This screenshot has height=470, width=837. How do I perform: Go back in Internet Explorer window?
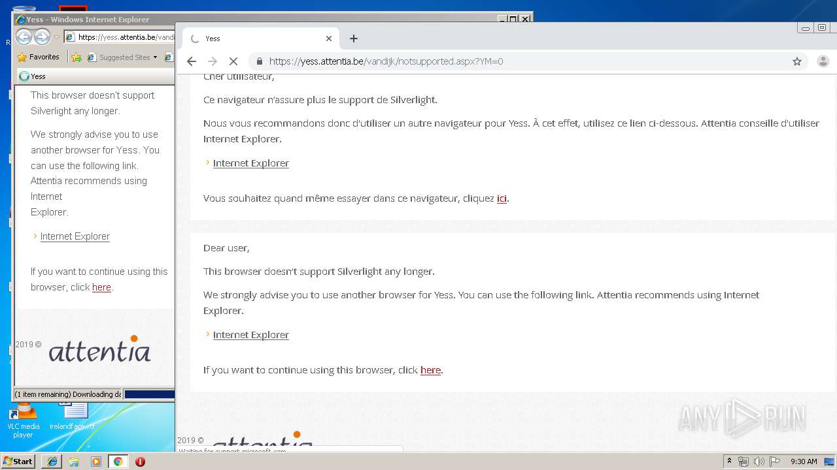(x=24, y=37)
